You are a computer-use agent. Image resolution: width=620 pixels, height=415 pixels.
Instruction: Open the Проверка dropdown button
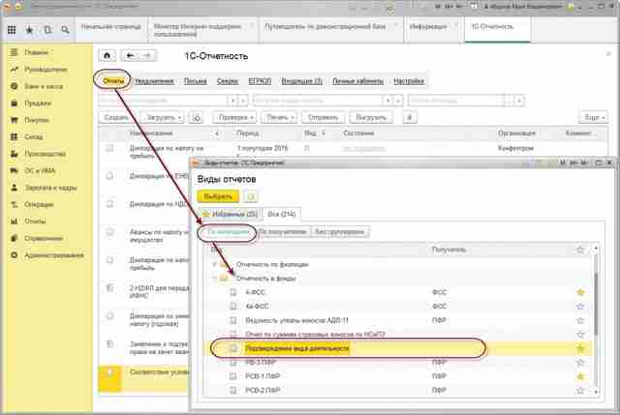click(234, 118)
